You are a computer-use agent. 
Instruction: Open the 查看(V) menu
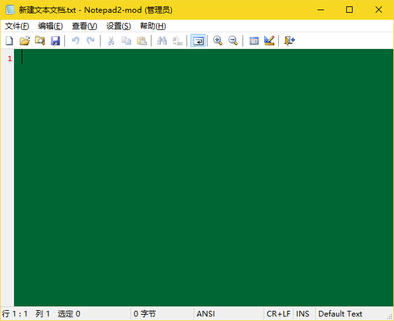84,26
